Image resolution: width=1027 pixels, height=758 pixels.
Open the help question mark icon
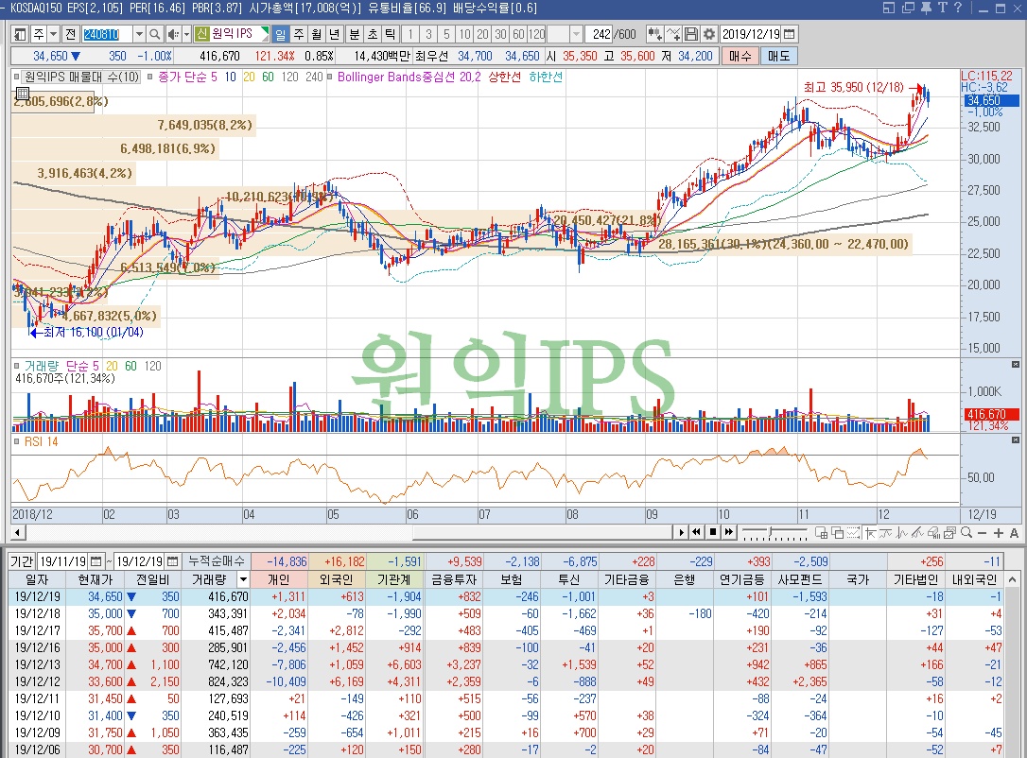(x=958, y=8)
